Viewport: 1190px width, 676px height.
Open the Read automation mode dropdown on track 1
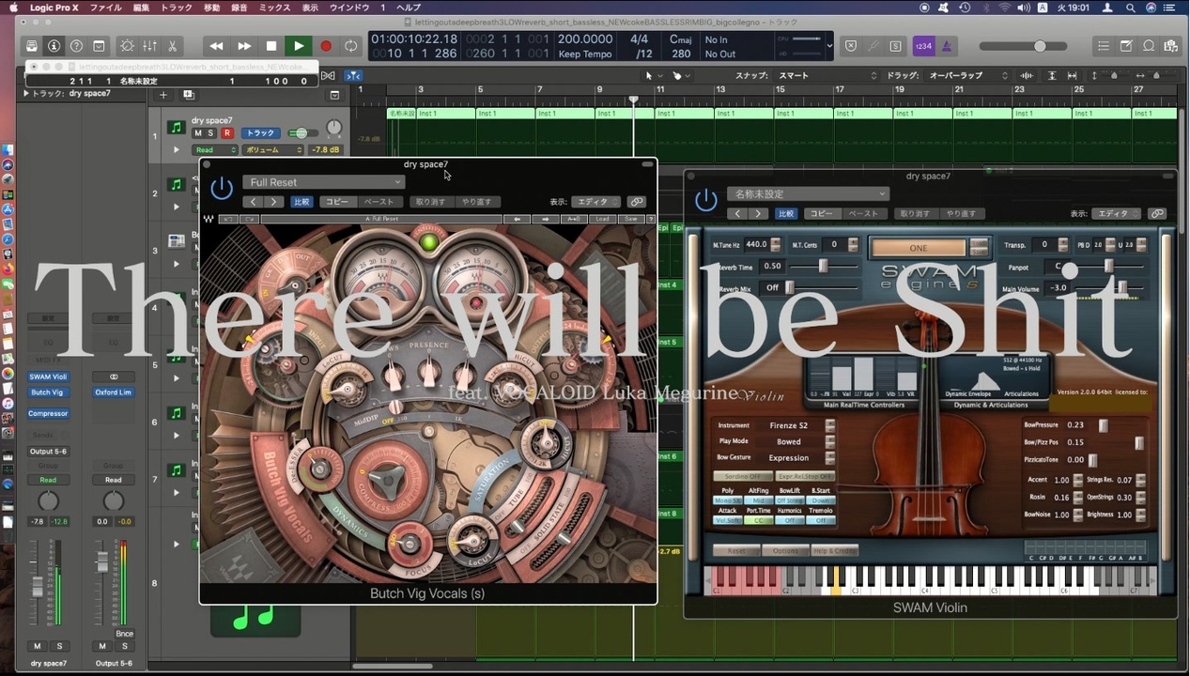(x=215, y=149)
